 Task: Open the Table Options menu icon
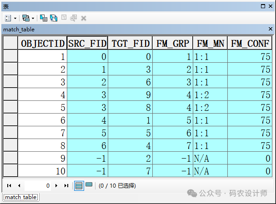coord(8,18)
